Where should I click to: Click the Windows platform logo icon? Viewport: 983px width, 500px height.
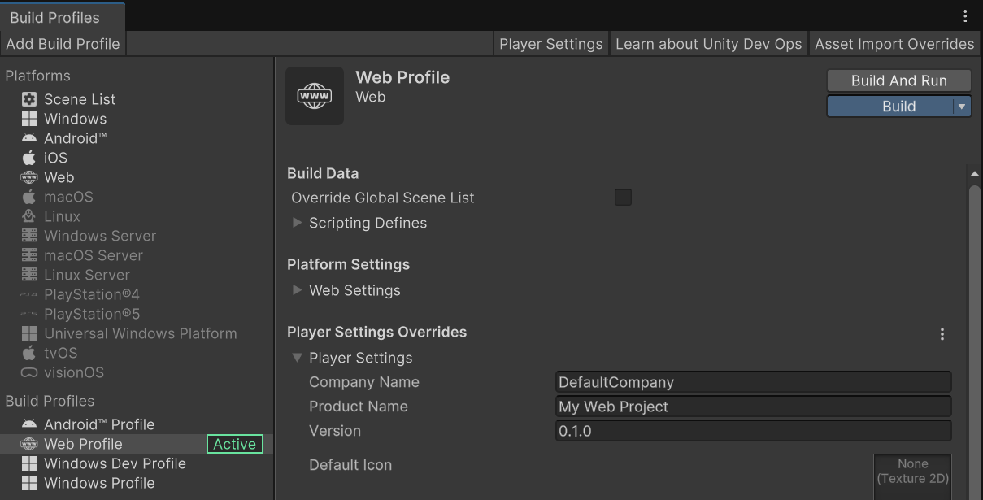(29, 119)
